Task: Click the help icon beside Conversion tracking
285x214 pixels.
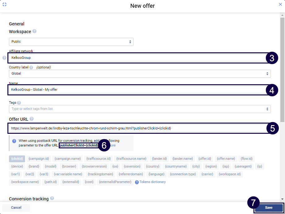Action: click(x=52, y=199)
